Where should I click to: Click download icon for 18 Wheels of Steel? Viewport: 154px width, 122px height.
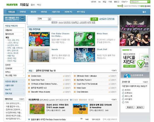tap(63, 84)
